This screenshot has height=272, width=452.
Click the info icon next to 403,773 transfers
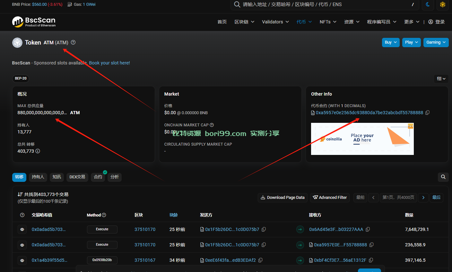pos(38,151)
